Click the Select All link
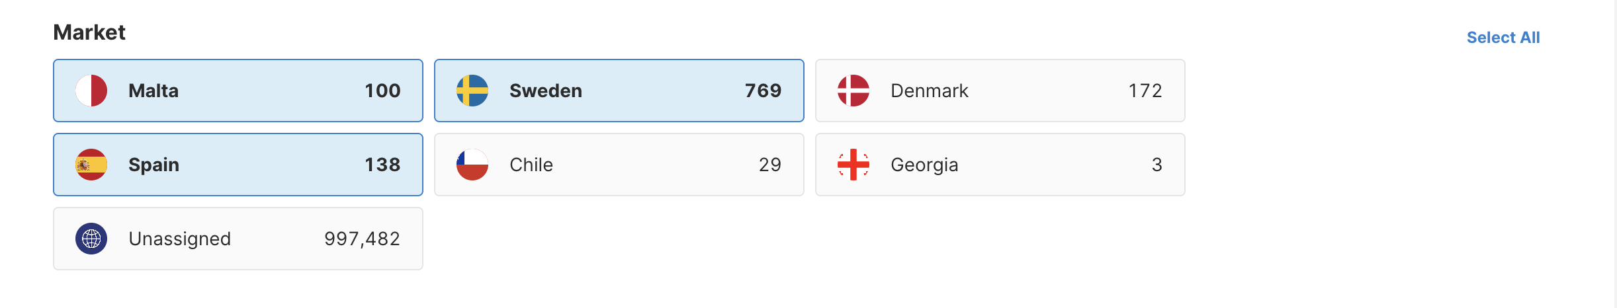This screenshot has width=1617, height=308. 1503,38
